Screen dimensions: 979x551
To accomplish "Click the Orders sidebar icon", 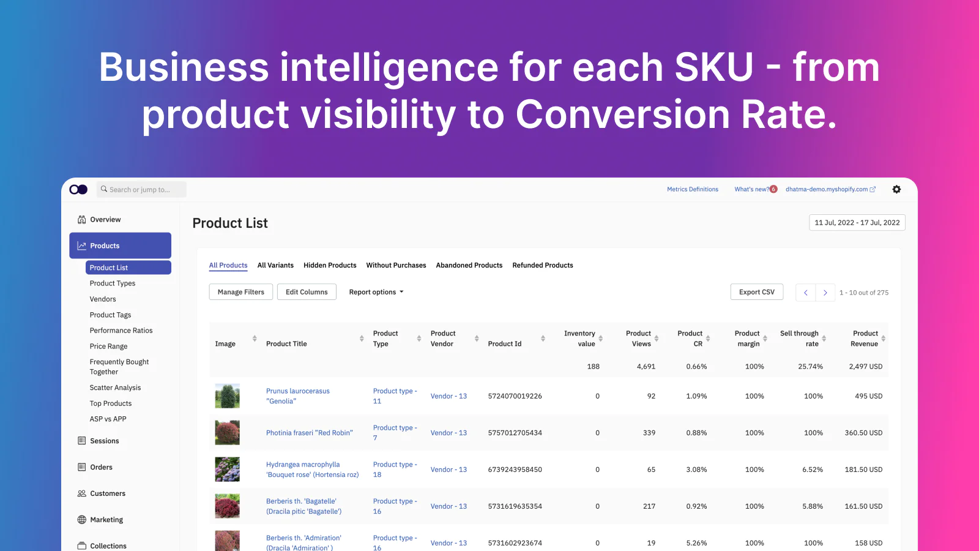I will [x=81, y=467].
